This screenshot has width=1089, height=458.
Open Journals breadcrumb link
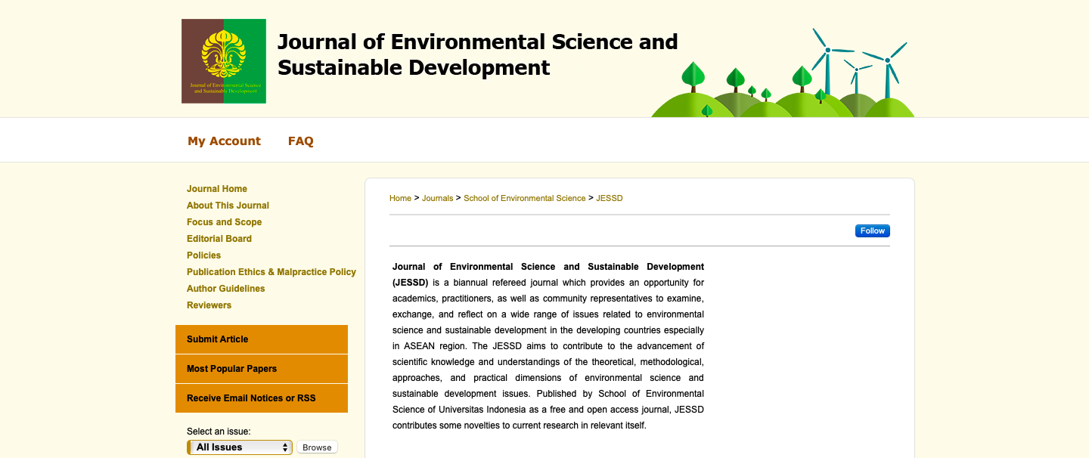coord(437,198)
